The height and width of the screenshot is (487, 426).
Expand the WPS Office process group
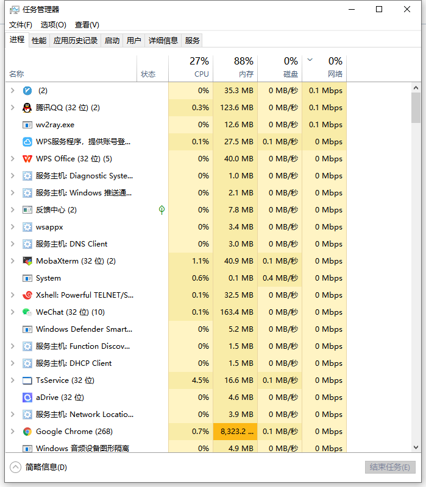12,159
